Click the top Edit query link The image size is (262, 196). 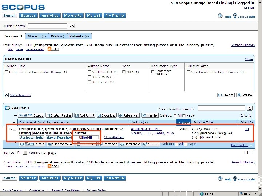[10, 49]
